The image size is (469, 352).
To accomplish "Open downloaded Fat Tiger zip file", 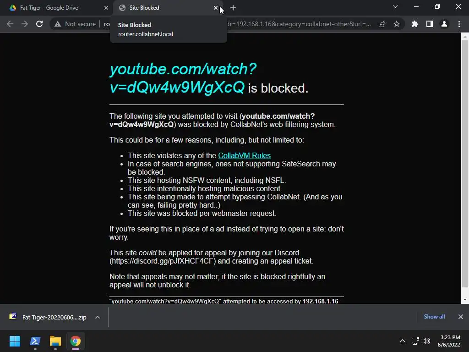I will [48, 317].
